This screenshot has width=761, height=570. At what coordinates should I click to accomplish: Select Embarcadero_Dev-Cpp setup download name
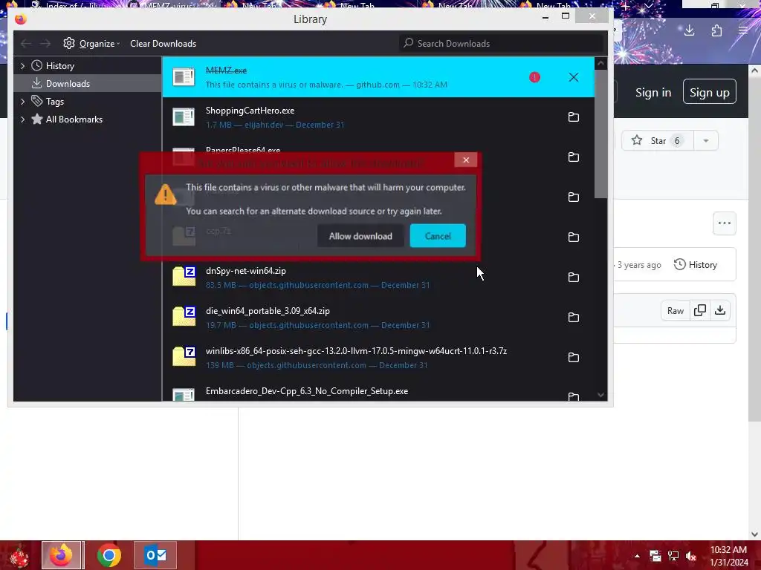(307, 391)
